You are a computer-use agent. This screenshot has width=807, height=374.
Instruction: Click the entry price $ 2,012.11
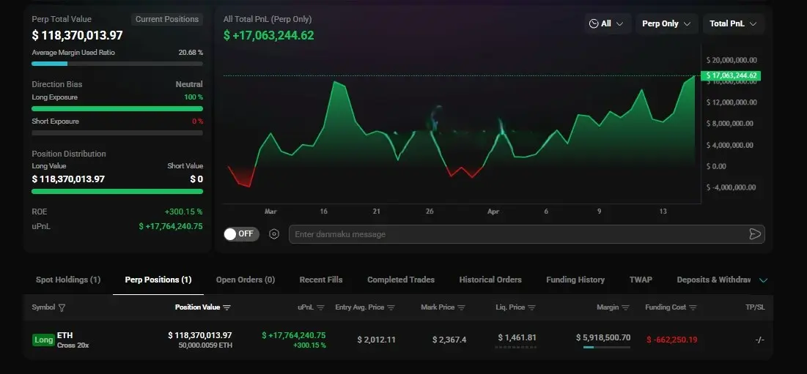(x=377, y=340)
